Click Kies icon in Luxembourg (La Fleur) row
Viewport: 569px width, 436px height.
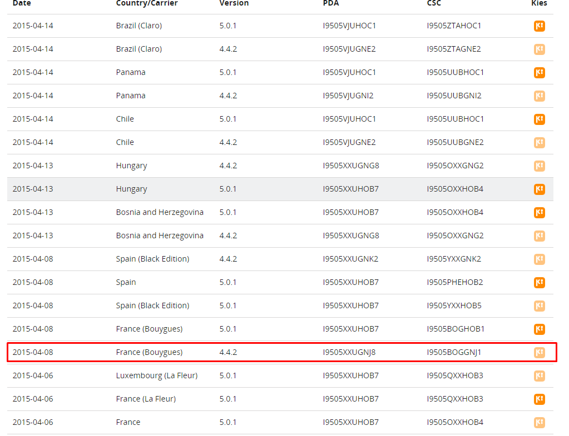pos(540,375)
